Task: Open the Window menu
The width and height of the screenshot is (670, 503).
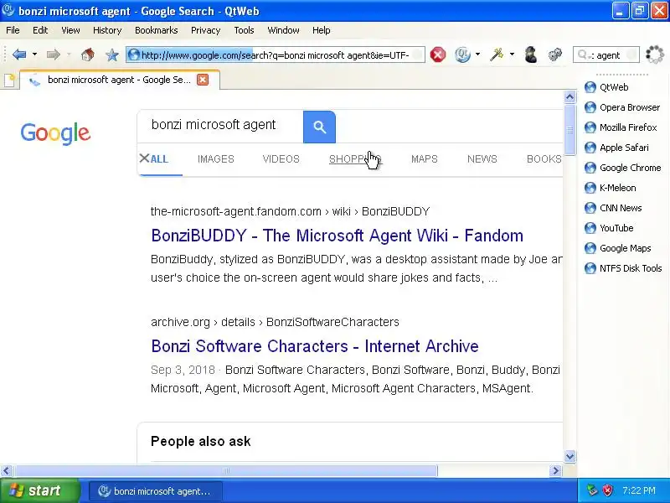Action: pos(283,30)
